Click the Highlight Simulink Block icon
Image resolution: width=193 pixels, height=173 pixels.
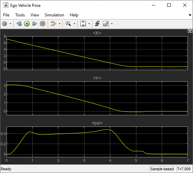tap(53, 24)
